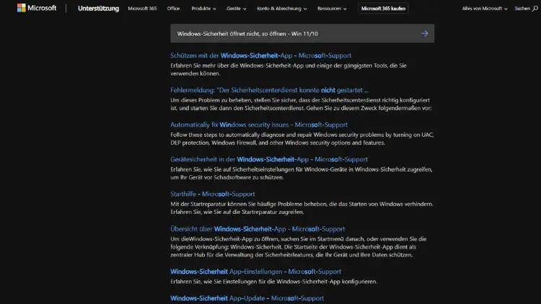The height and width of the screenshot is (304, 541).
Task: Open Windows-Sicherheit App-Einstellungen result
Action: coord(255,272)
